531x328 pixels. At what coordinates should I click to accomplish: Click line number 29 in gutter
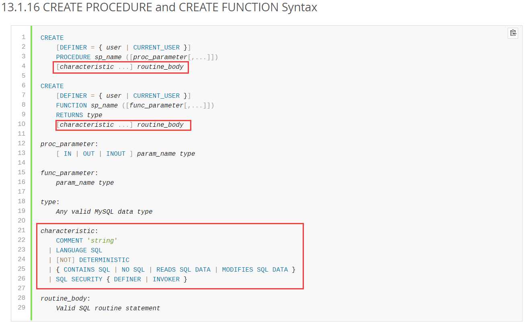[x=22, y=307]
